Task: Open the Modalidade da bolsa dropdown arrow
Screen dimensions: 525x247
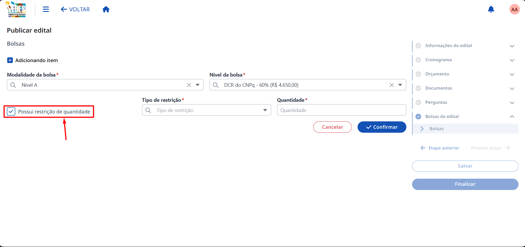Action: [198, 85]
